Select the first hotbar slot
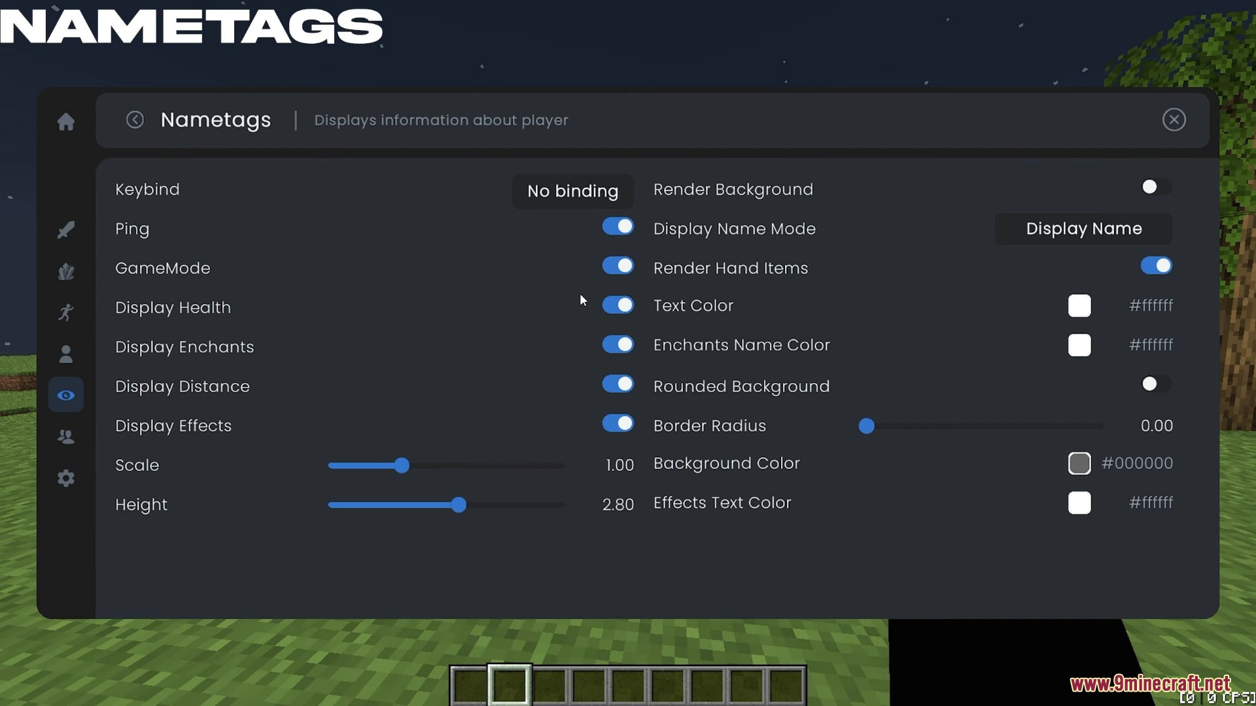 click(470, 686)
